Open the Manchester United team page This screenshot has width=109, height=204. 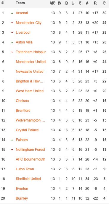[31, 62]
